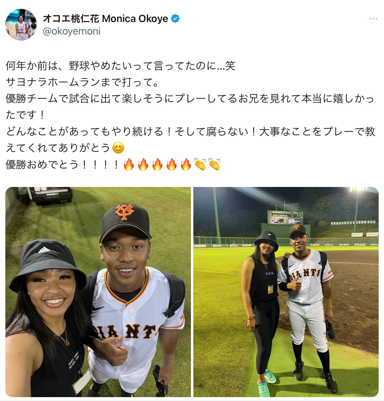Click the first fire emoji
The height and width of the screenshot is (401, 384).
pos(129,164)
